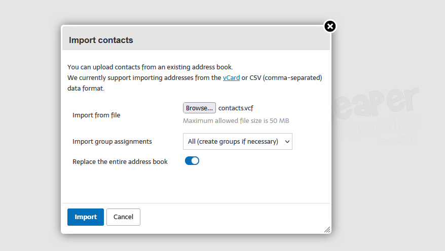445x251 pixels.
Task: Click the chevron arrow of group assignments select
Action: [x=287, y=142]
